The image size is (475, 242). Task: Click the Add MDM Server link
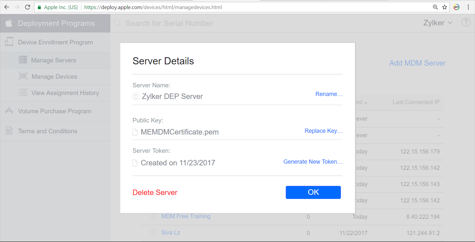pos(418,63)
